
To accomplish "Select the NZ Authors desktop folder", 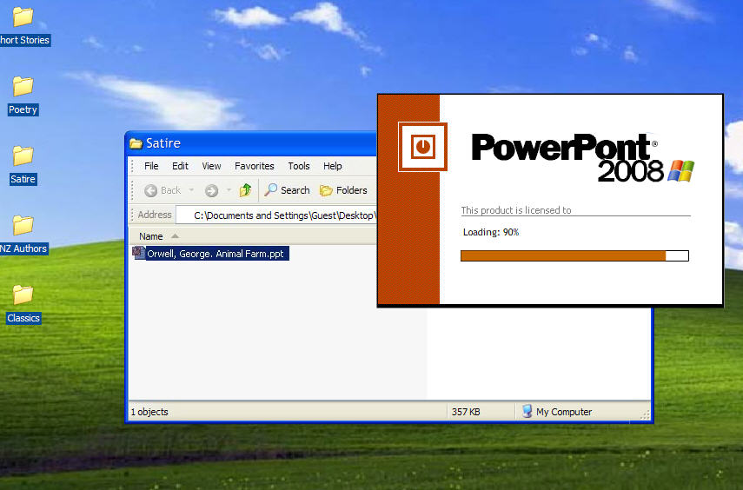I will coord(23,226).
